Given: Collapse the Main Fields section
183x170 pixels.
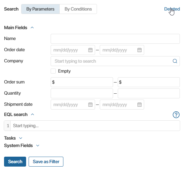Looking at the screenshot, I should coord(32,28).
